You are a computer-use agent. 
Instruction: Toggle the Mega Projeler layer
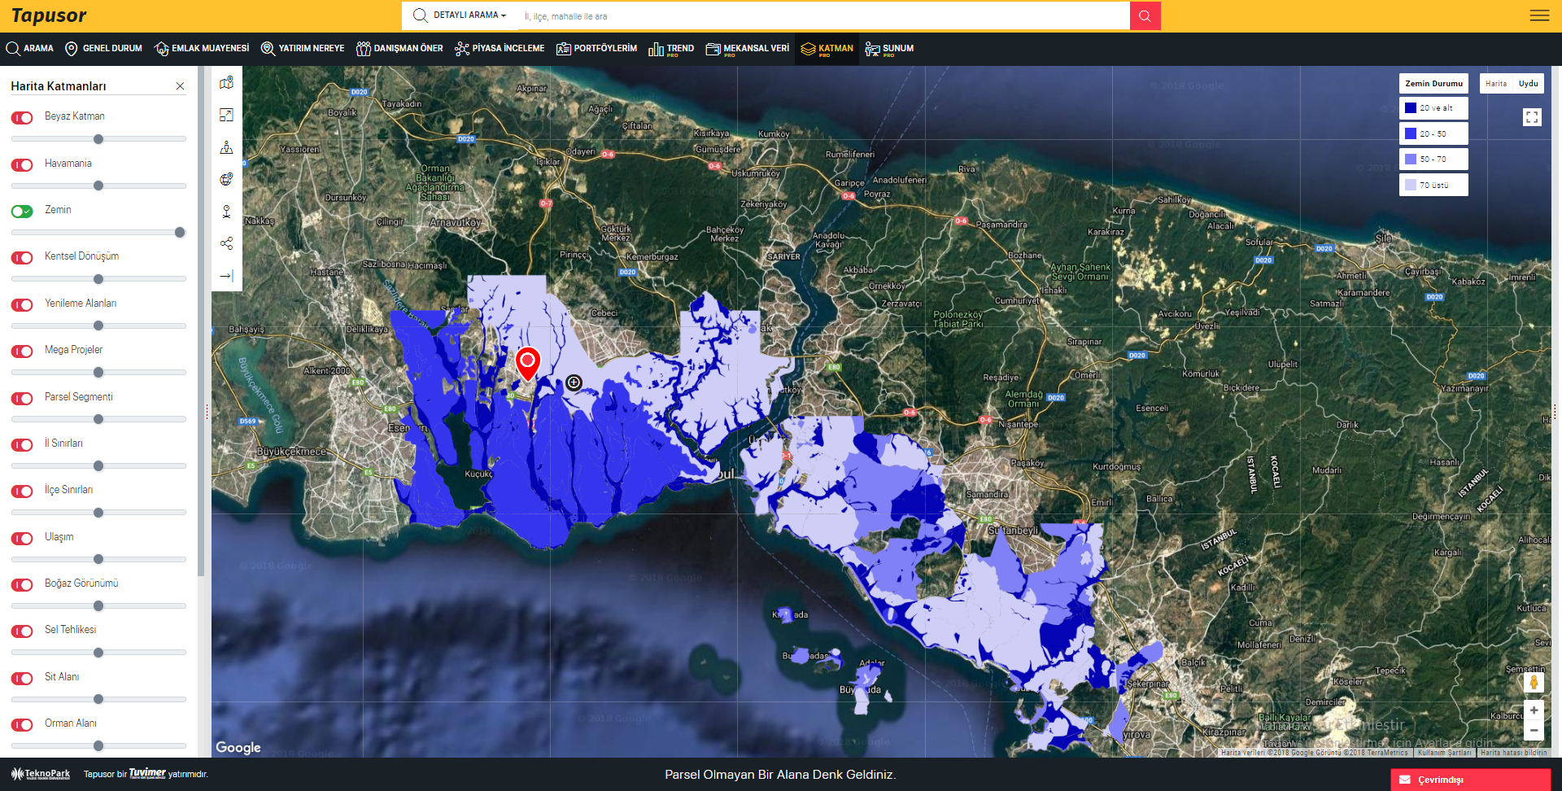click(x=22, y=352)
